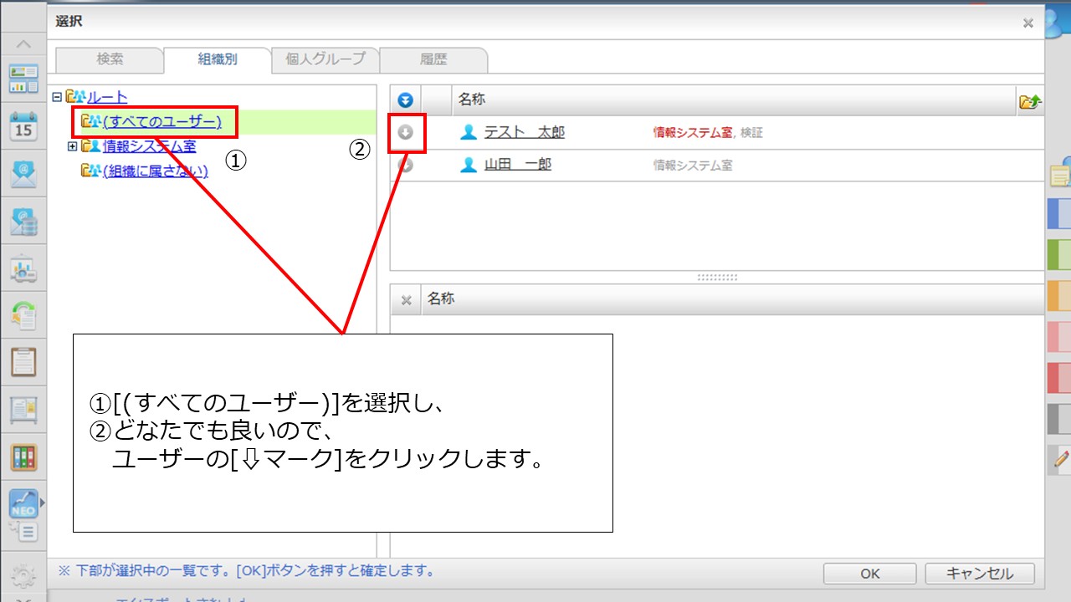Add 山田 一郎 with the down arrow
The width and height of the screenshot is (1071, 602).
click(x=405, y=165)
